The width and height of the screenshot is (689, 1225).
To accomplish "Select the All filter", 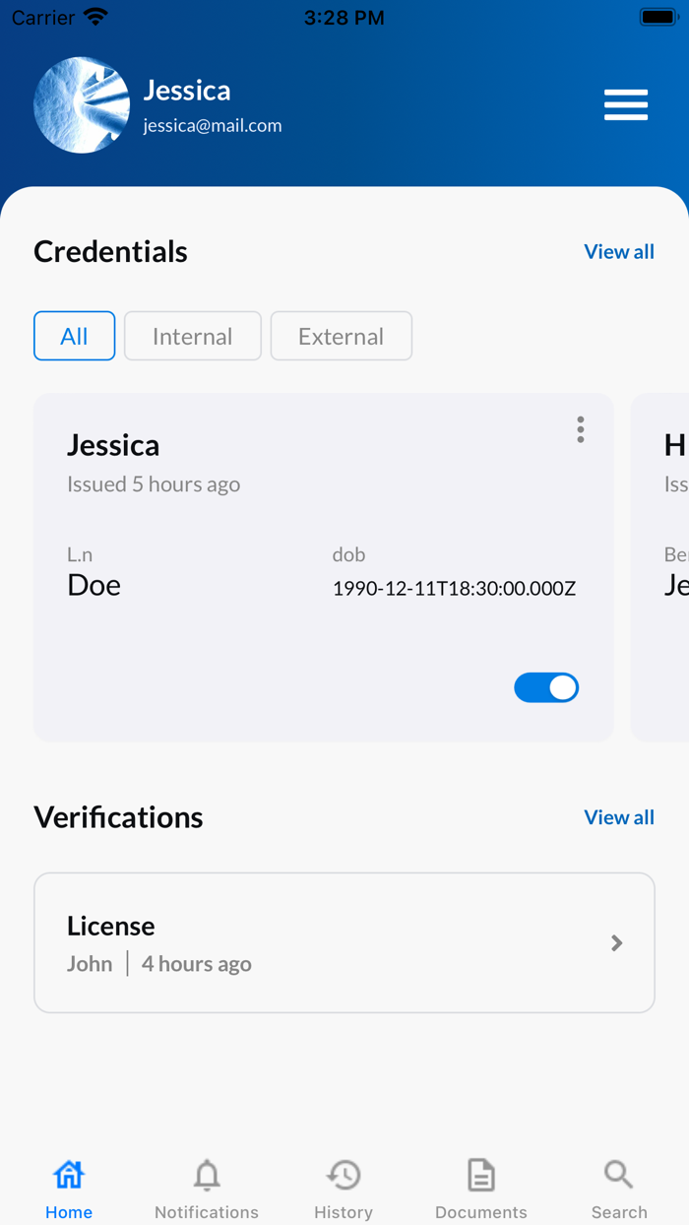I will pos(75,336).
